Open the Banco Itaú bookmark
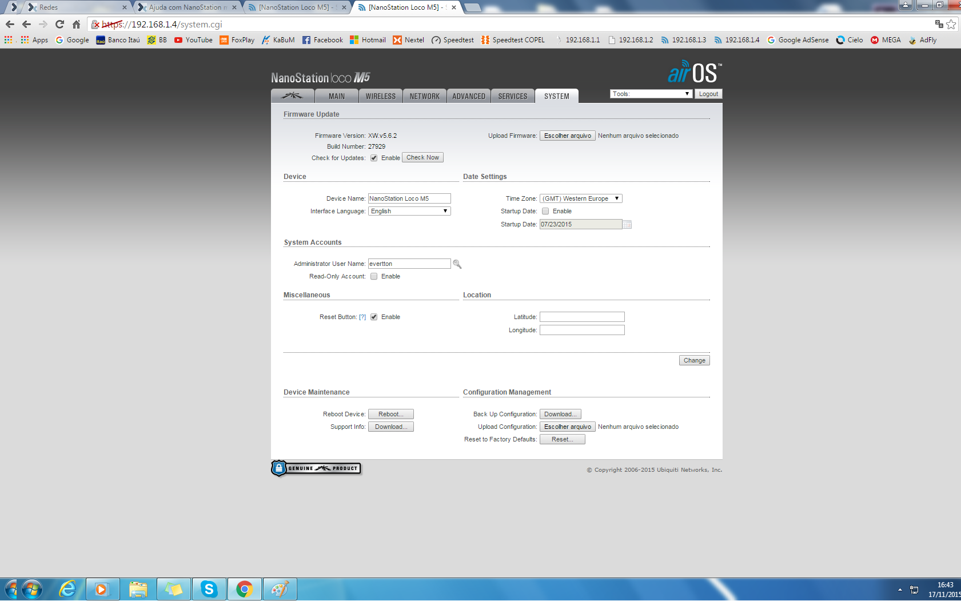Screen dimensions: 961x601 (118, 40)
